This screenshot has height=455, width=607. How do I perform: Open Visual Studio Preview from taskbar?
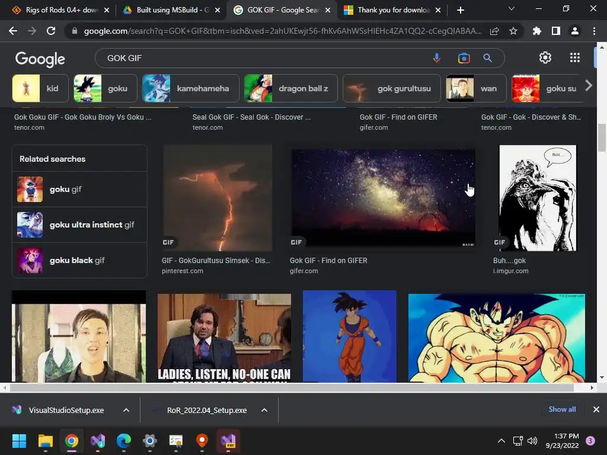[x=228, y=441]
